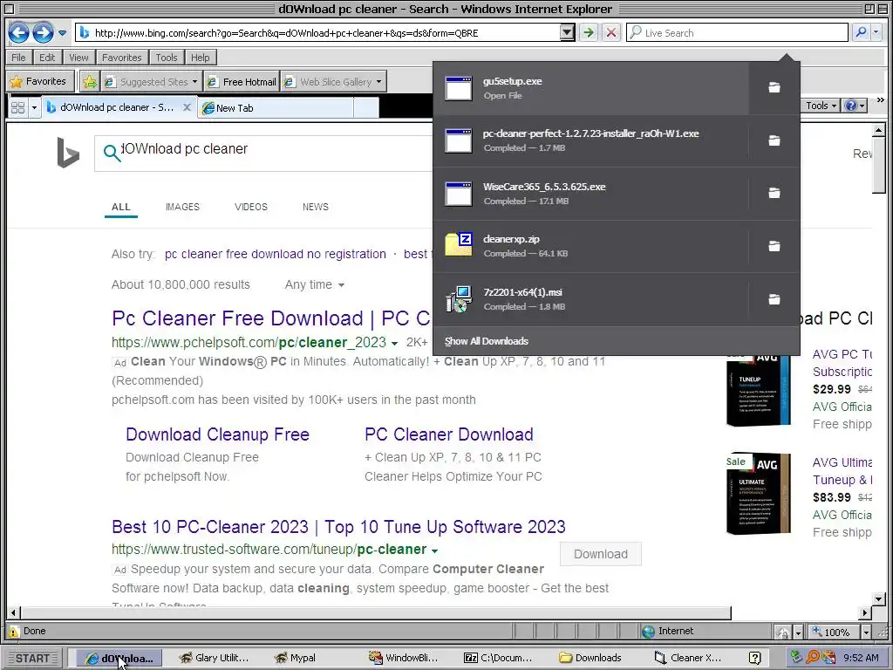Screen dimensions: 893x670
Task: Show pc-cleaner-perfect installer in folder
Action: (774, 140)
